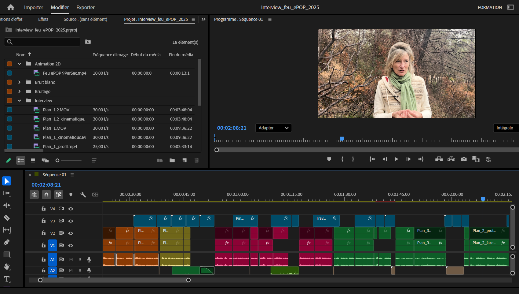This screenshot has height=294, width=519.
Task: Open the Effets panel tab
Action: (43, 19)
